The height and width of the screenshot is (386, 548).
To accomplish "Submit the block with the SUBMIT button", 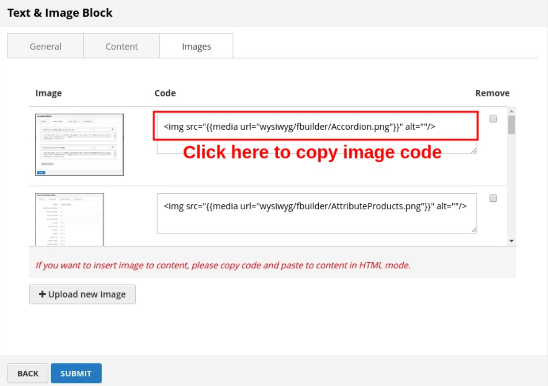I will click(x=76, y=373).
